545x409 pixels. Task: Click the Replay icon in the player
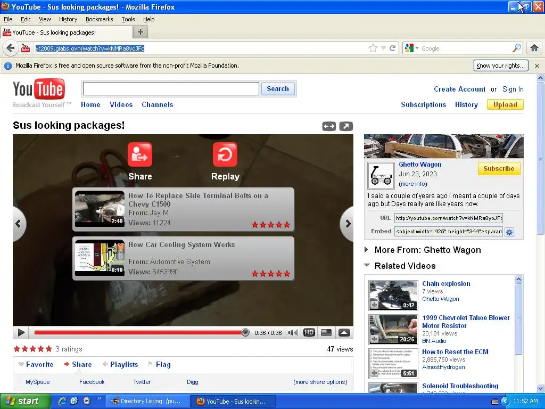coord(225,155)
